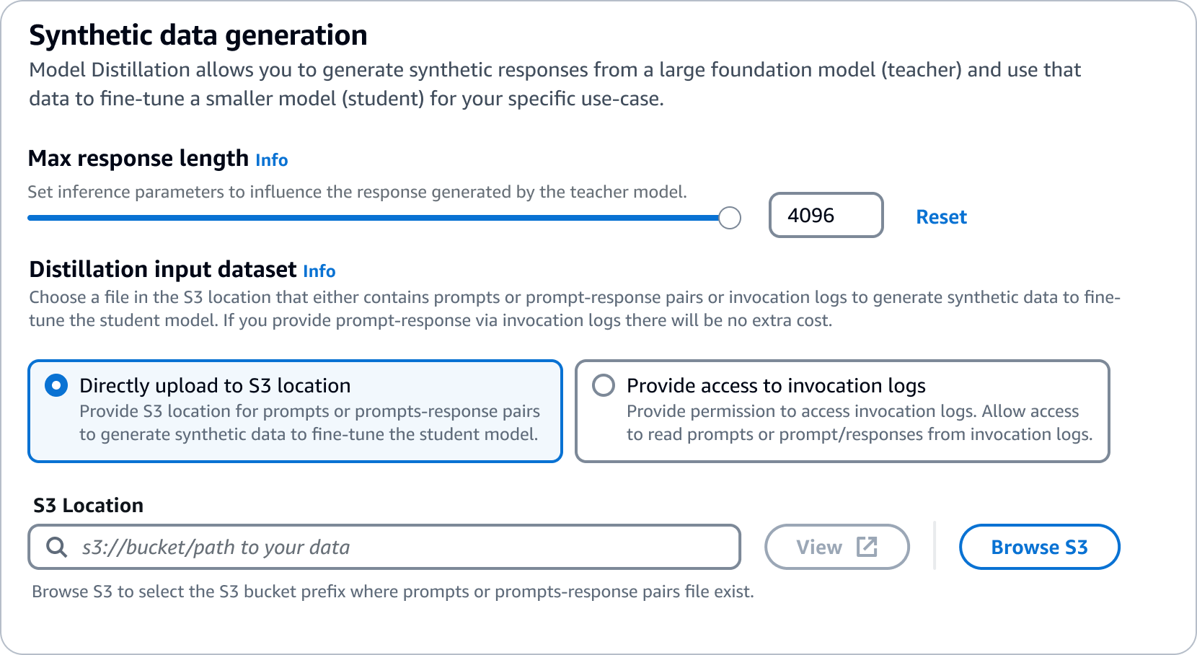
Task: Click the value box showing 4096
Action: tap(825, 215)
